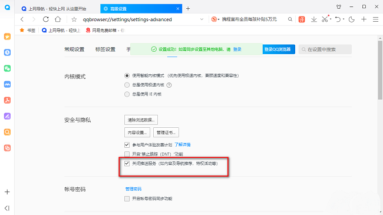Click the toolbar plus add icon
The width and height of the screenshot is (383, 215).
pyautogui.click(x=364, y=19)
